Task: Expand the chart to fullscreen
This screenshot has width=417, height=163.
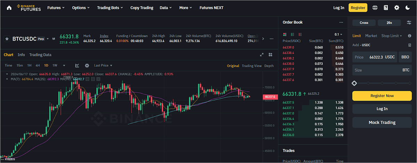Action: [x=262, y=55]
